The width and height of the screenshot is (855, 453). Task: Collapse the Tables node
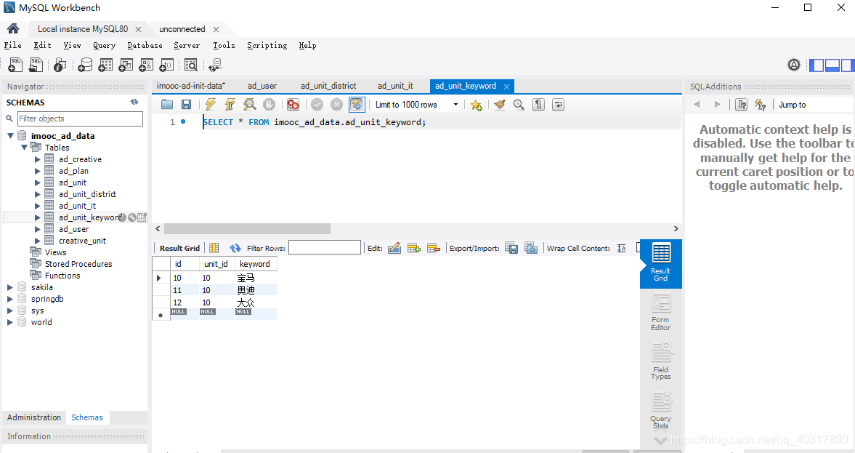tap(25, 148)
